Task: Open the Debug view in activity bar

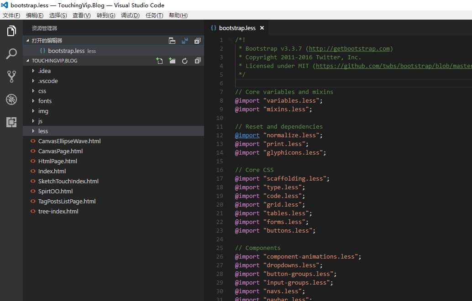Action: (11, 99)
